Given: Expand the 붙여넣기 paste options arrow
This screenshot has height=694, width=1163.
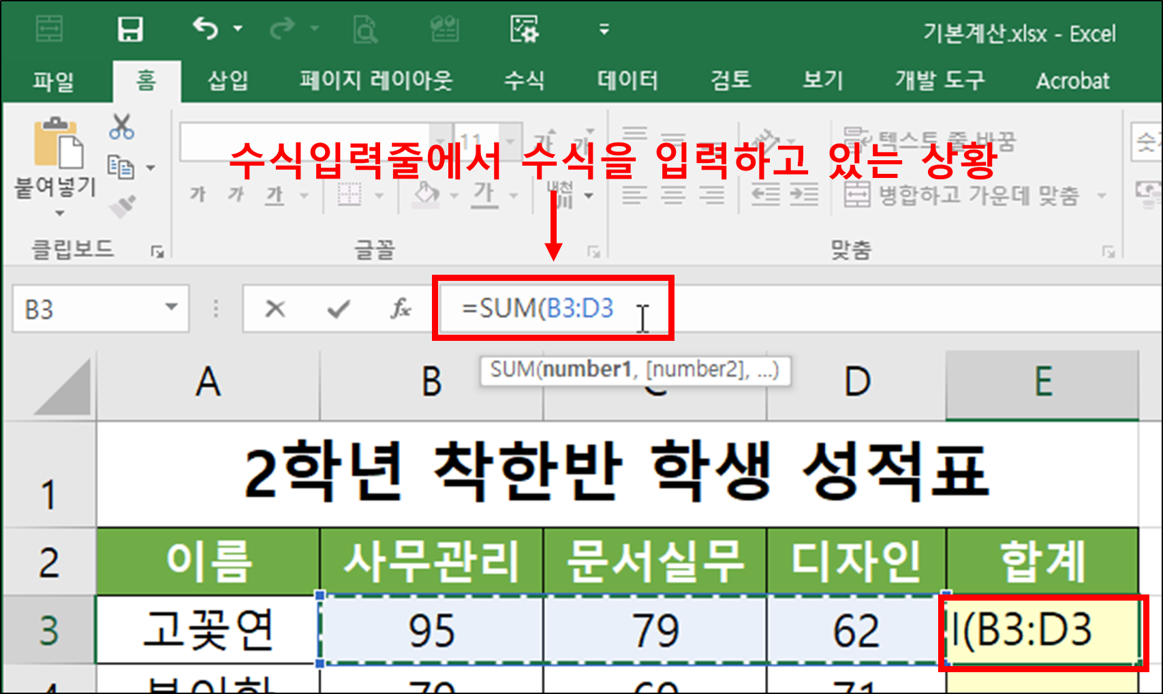Looking at the screenshot, I should (x=60, y=213).
